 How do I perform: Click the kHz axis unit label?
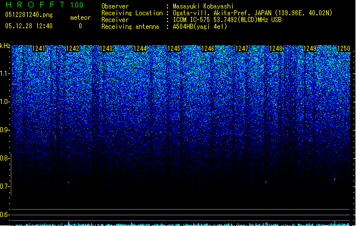pyautogui.click(x=5, y=46)
